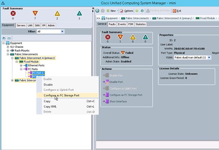
Task: Open the Faults tab
Action: (x=112, y=24)
